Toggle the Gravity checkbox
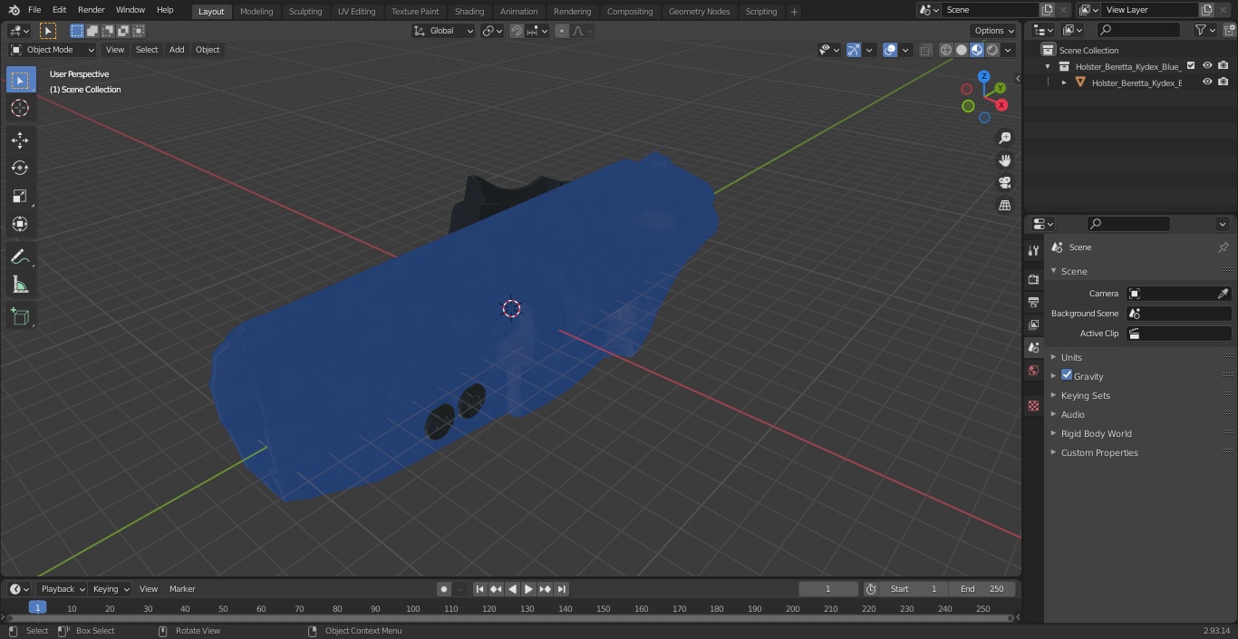Image resolution: width=1238 pixels, height=639 pixels. (1067, 375)
